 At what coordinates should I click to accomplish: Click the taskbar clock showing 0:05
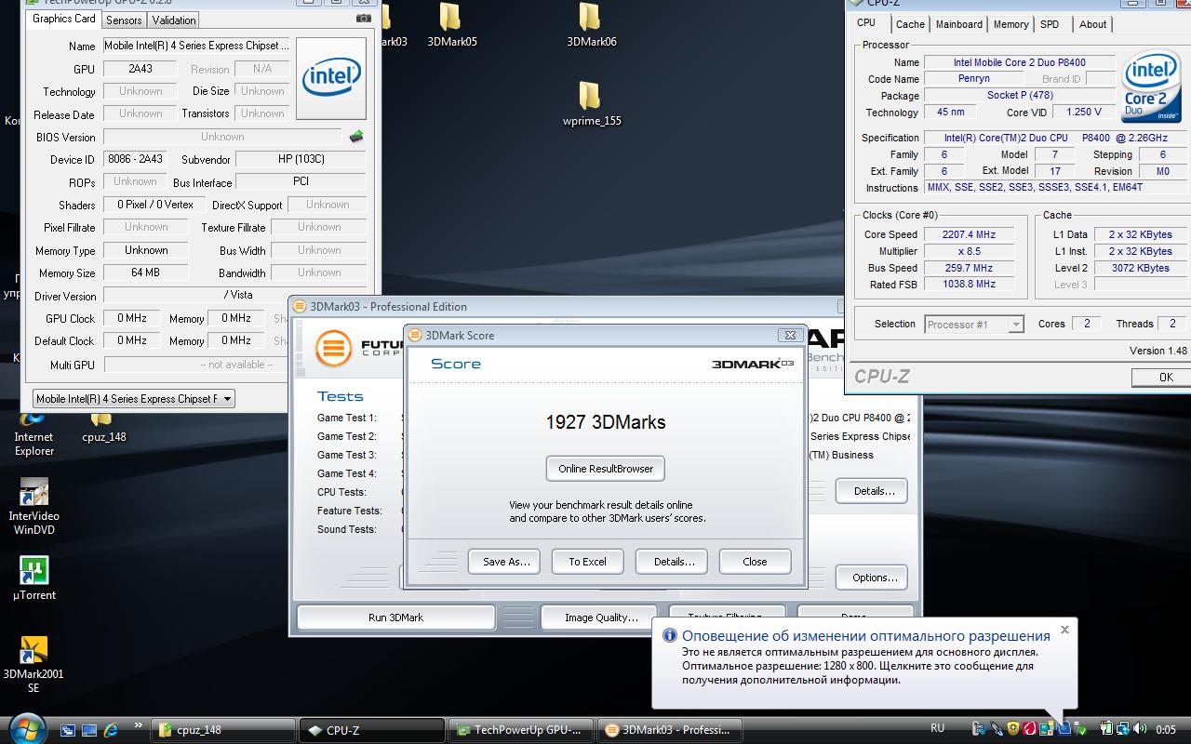tap(1166, 730)
